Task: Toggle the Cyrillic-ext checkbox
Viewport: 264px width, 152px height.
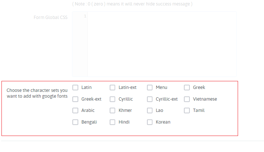Action: [150, 99]
